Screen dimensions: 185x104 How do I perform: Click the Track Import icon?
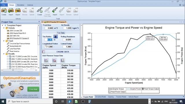point(55,10)
